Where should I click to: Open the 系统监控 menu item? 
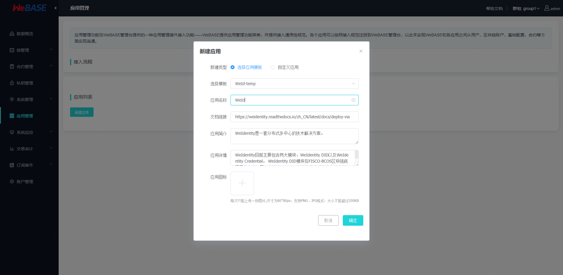25,132
